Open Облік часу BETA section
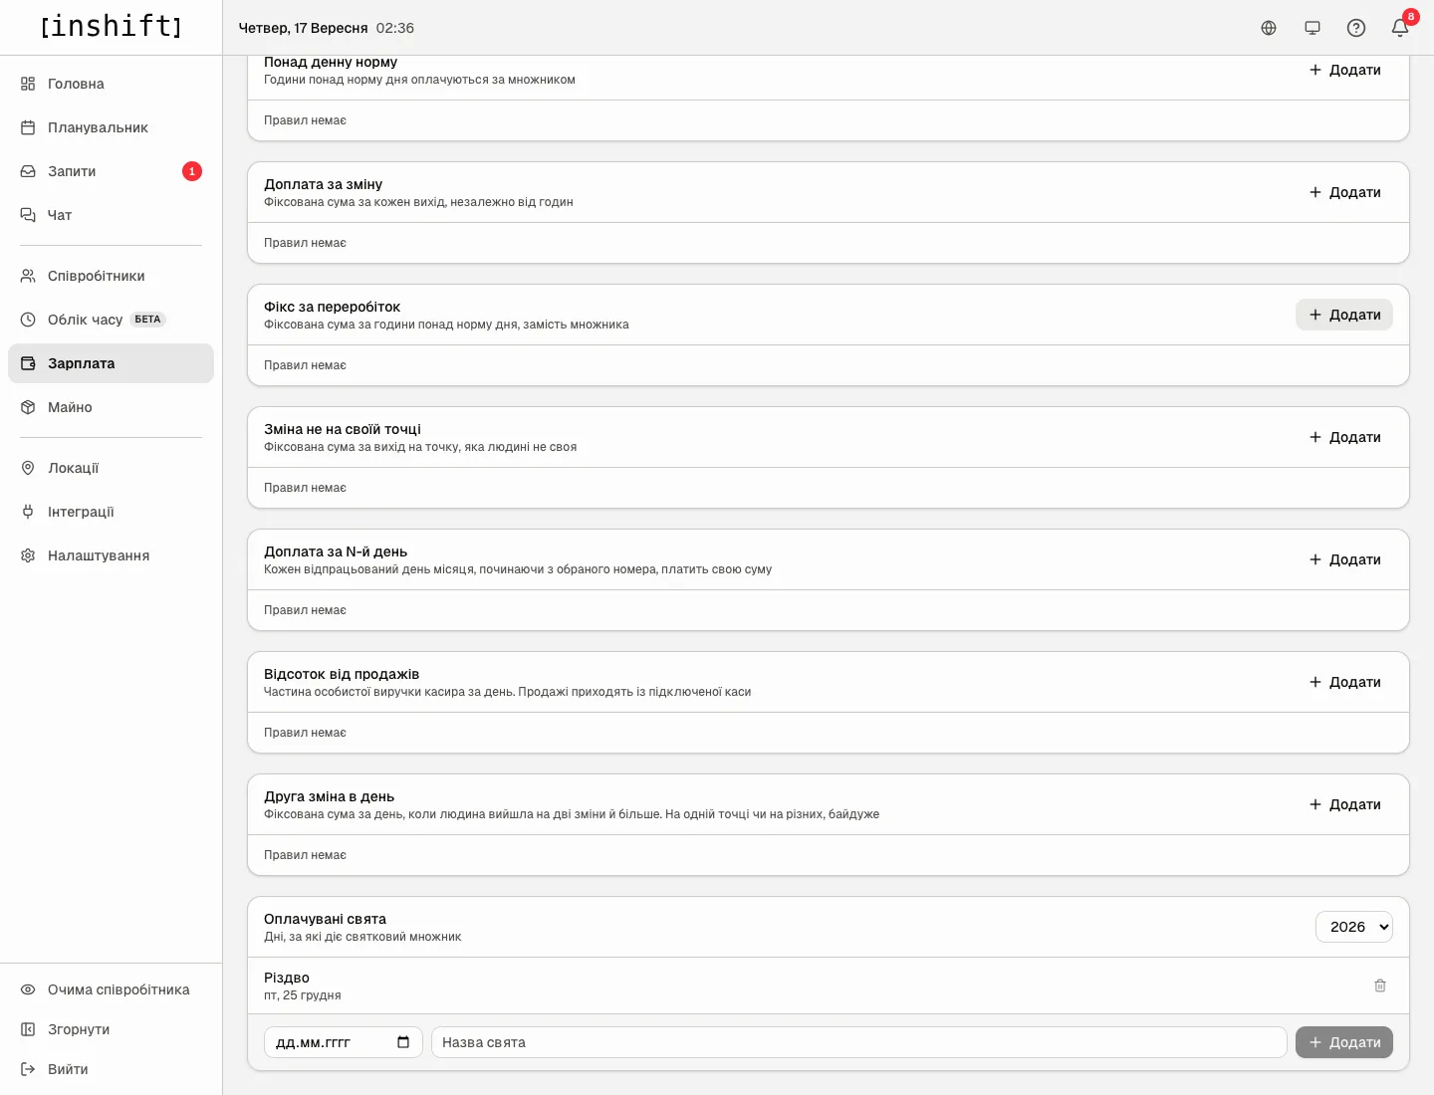This screenshot has height=1095, width=1434. click(111, 320)
